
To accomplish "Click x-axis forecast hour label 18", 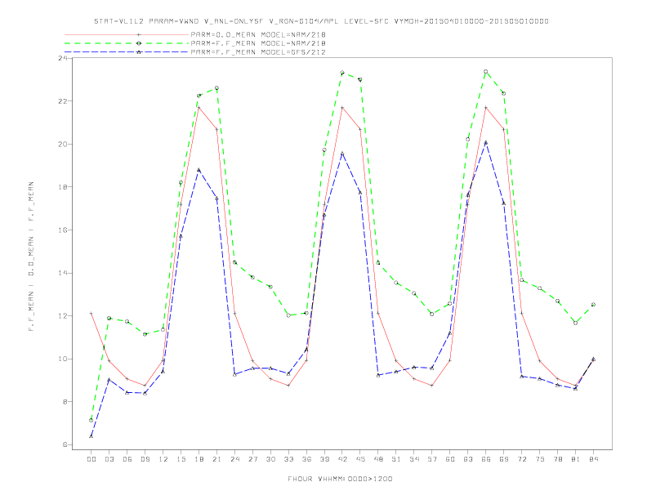I will (x=199, y=459).
